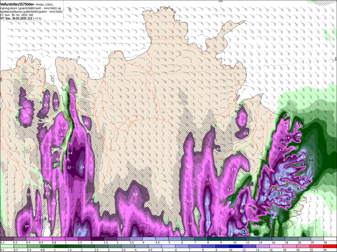The image size is (337, 252).
Task: Click the upper legend swatch labeled 0.2
Action: click(7, 239)
